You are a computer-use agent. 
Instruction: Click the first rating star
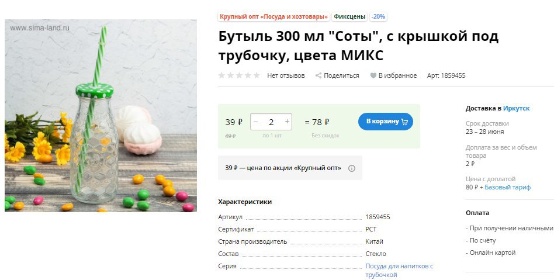pyautogui.click(x=221, y=75)
